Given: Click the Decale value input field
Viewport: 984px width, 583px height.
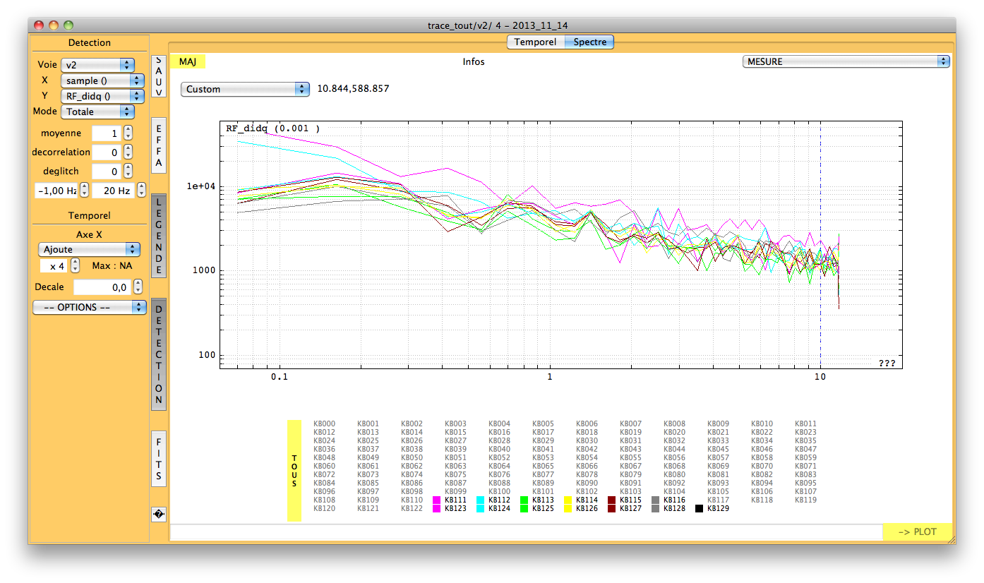Looking at the screenshot, I should [102, 287].
